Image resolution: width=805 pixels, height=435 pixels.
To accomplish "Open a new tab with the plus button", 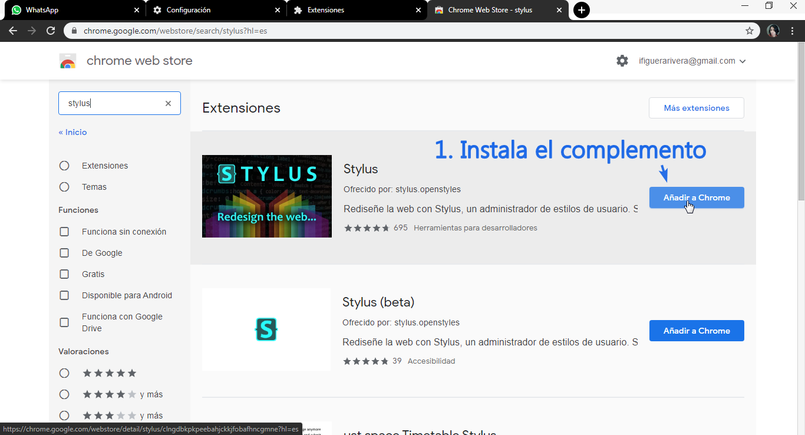I will click(581, 10).
